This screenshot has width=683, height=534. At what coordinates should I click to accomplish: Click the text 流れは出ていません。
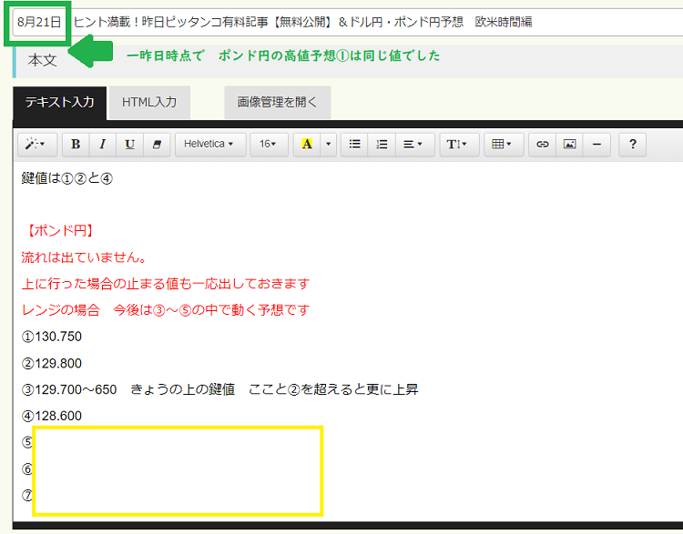(84, 257)
